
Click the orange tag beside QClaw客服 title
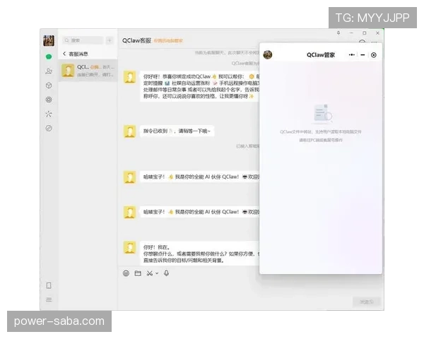pyautogui.click(x=168, y=41)
